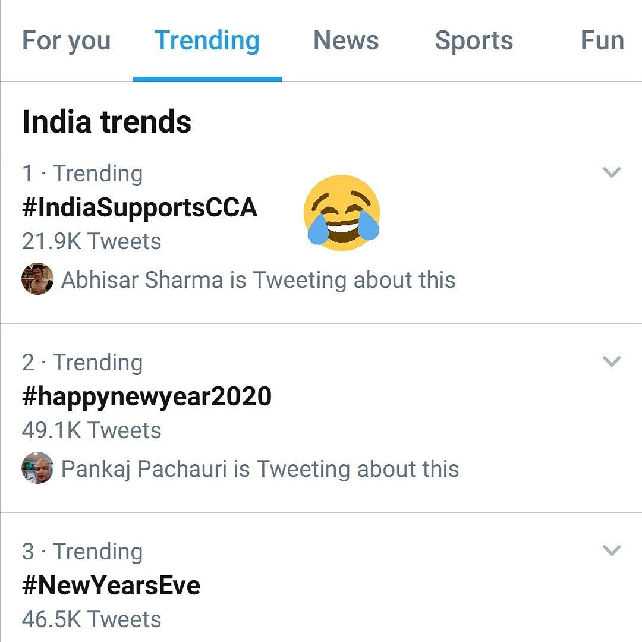Click the India trends heading
Image resolution: width=642 pixels, height=642 pixels.
coord(107,121)
